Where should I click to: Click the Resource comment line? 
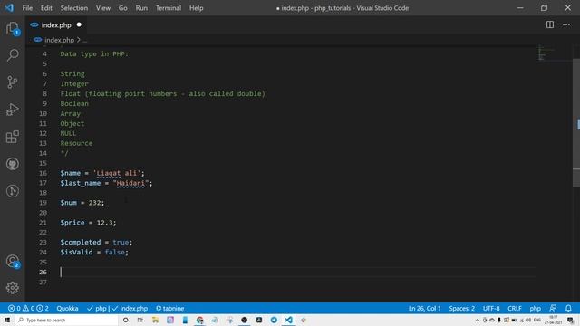76,143
